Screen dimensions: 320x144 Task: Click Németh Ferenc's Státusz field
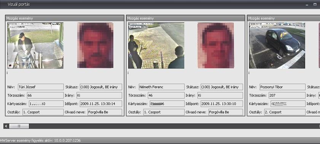(222, 87)
